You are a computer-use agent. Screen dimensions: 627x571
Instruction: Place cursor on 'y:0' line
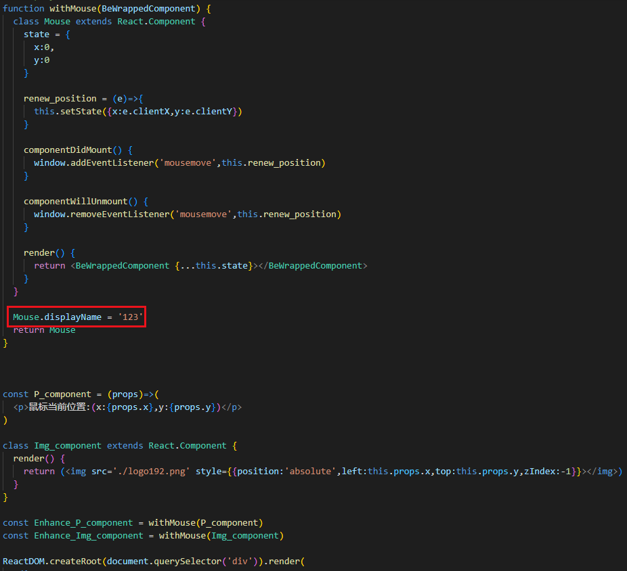42,60
